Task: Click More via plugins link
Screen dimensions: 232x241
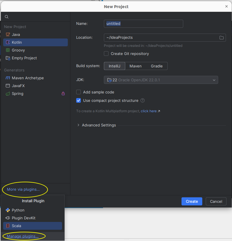Action: tap(23, 189)
